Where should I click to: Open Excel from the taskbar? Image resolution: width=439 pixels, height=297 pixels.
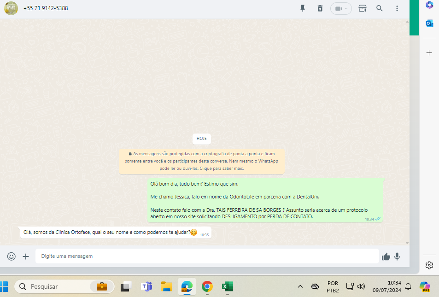pos(228,286)
